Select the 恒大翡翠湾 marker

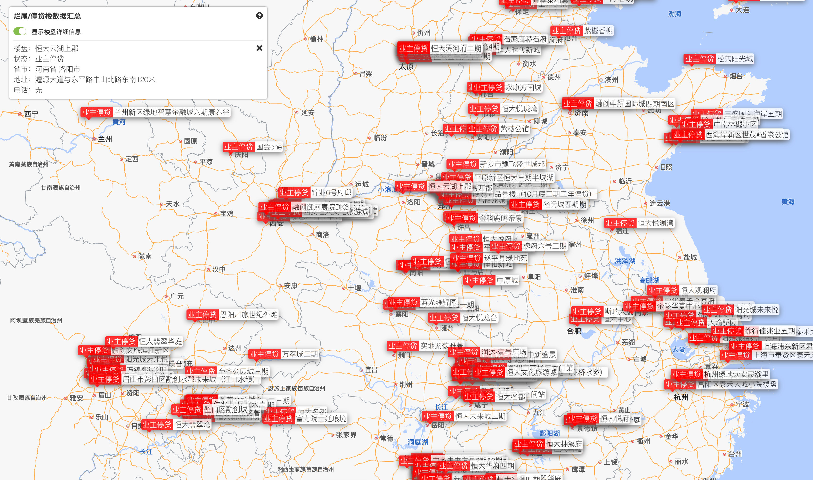tap(176, 424)
